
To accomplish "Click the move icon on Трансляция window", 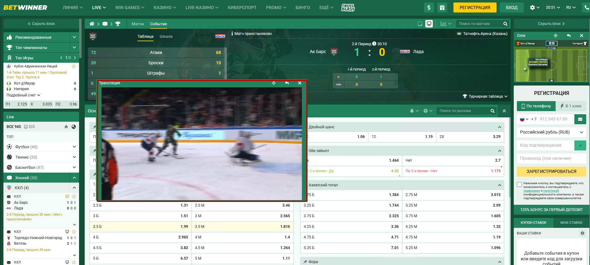I will (x=274, y=83).
